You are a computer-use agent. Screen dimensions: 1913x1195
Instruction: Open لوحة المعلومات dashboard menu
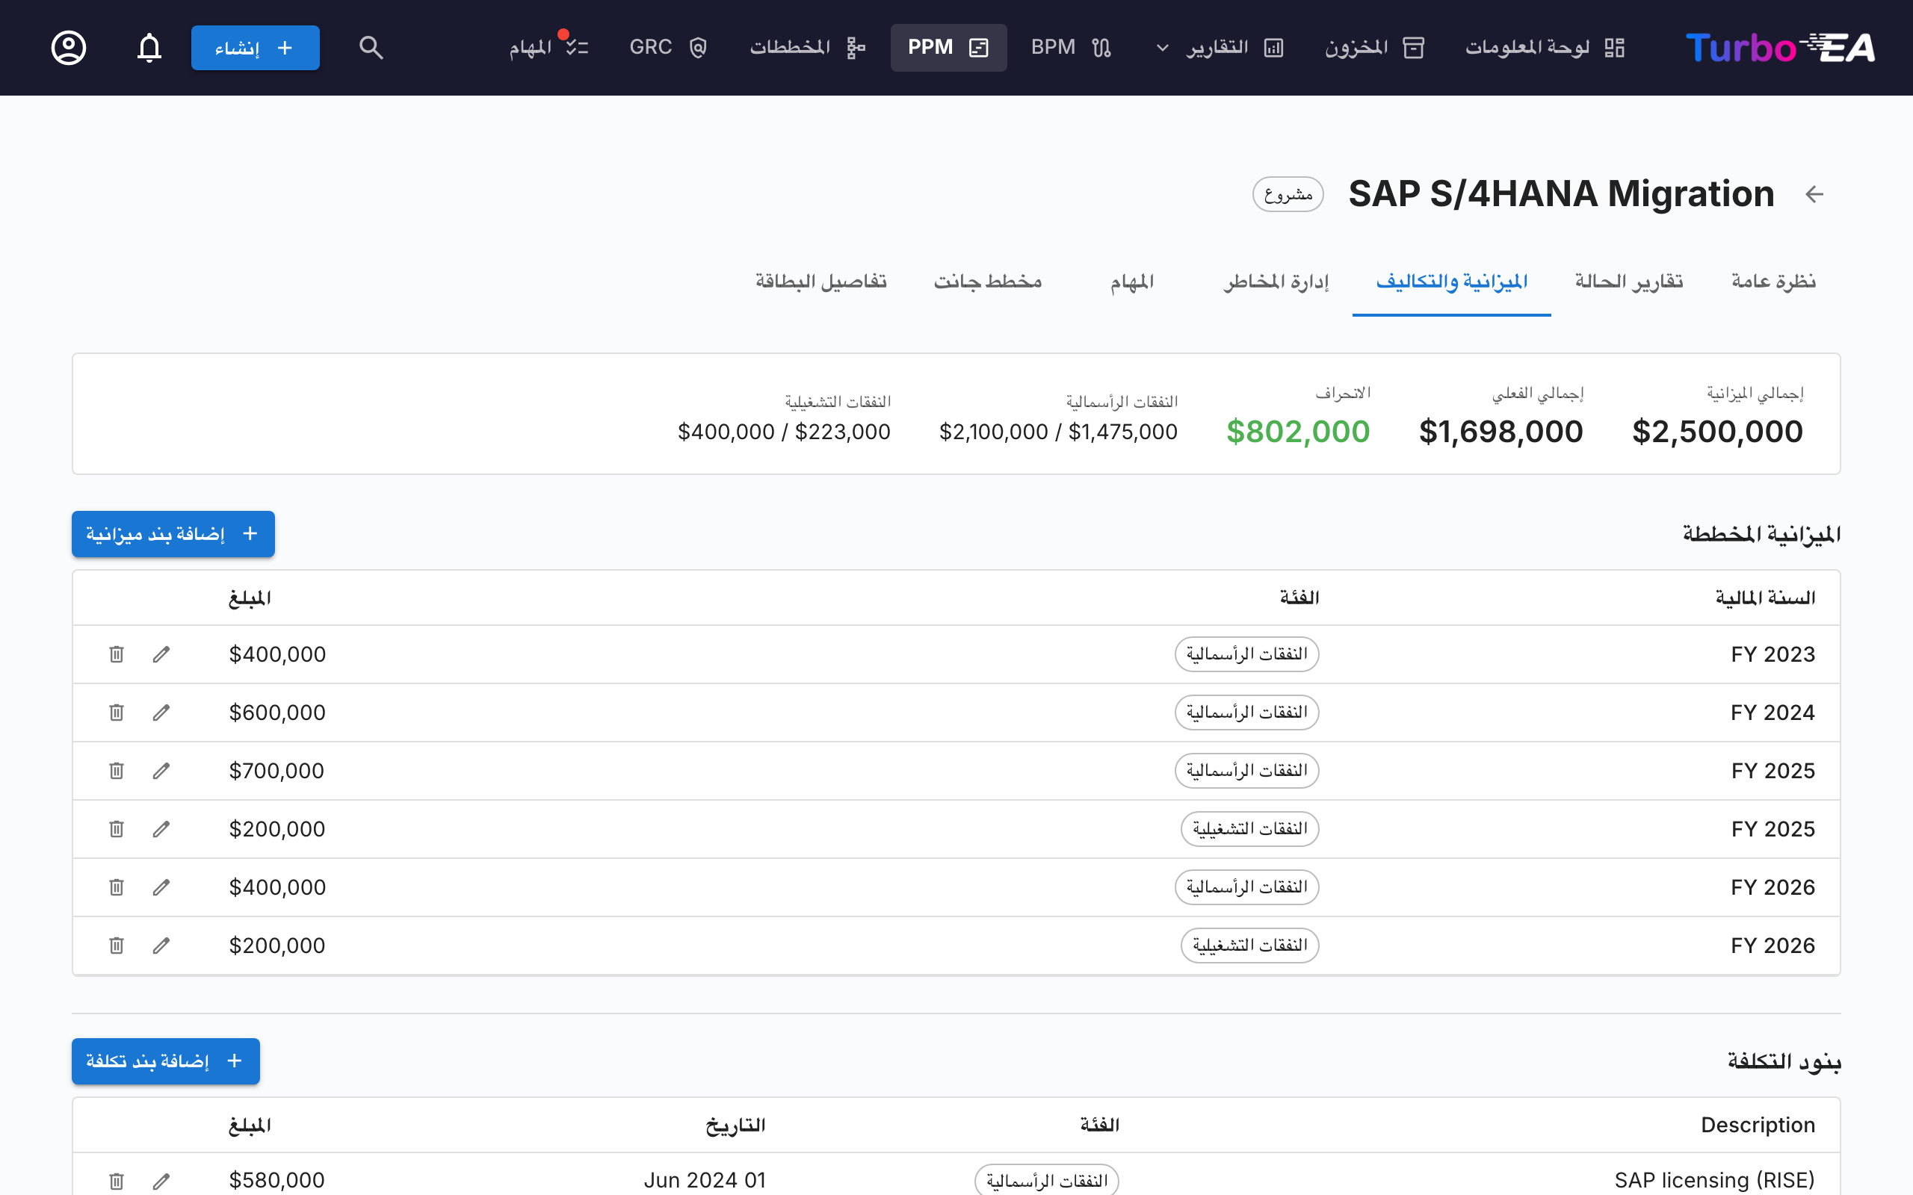1545,47
